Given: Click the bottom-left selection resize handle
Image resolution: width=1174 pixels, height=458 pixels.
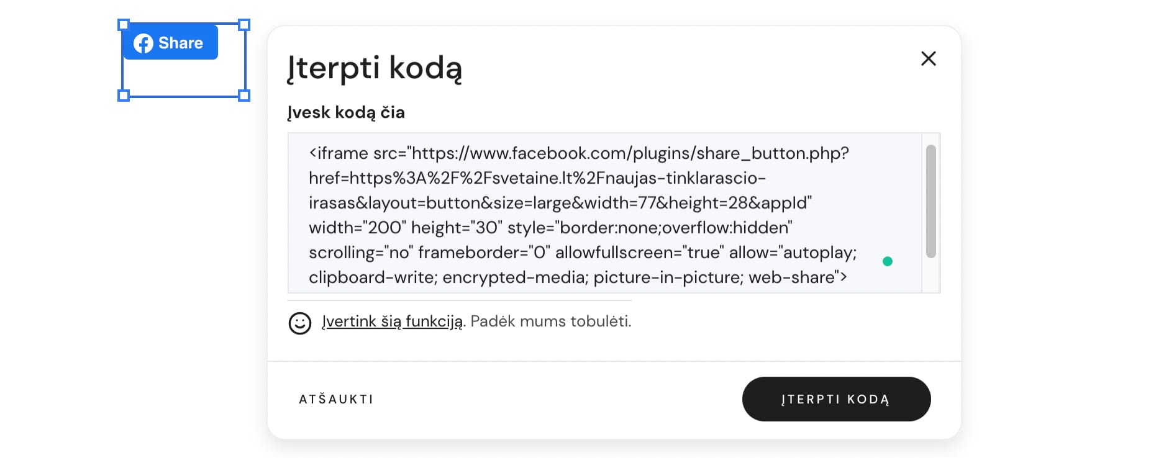Looking at the screenshot, I should tap(124, 96).
